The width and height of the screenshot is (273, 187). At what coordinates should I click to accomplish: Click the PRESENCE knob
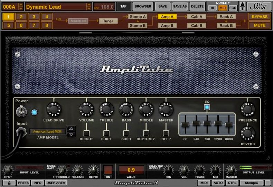247,110
